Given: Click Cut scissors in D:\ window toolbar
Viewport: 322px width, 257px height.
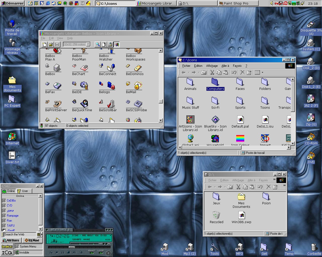Looking at the screenshot, I should [238, 187].
